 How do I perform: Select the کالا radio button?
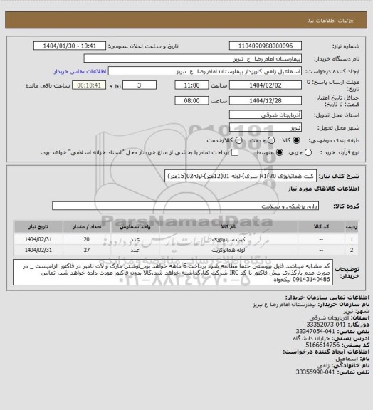296,140
